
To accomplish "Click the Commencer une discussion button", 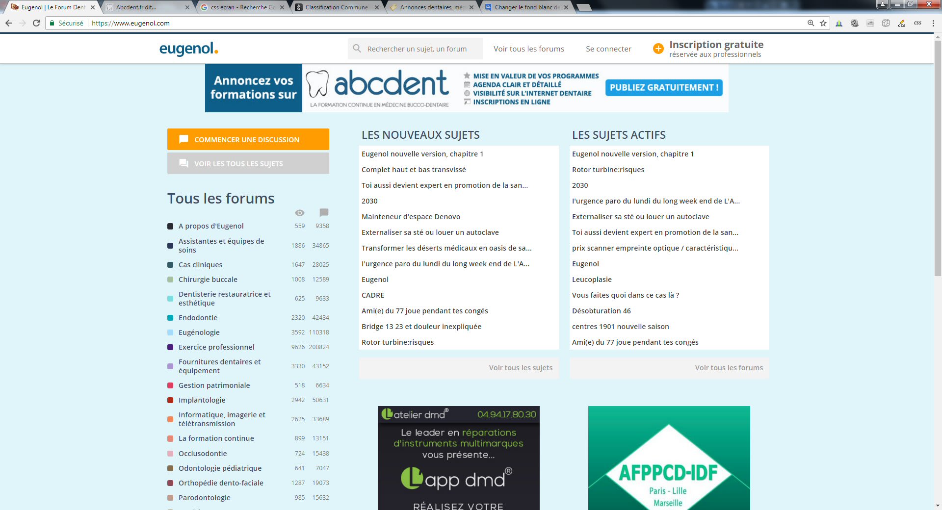I will [x=248, y=139].
